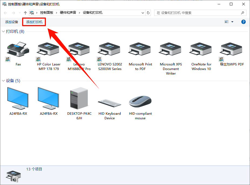Collapse the 设备 (5) group
250x185 pixels.
click(3, 81)
